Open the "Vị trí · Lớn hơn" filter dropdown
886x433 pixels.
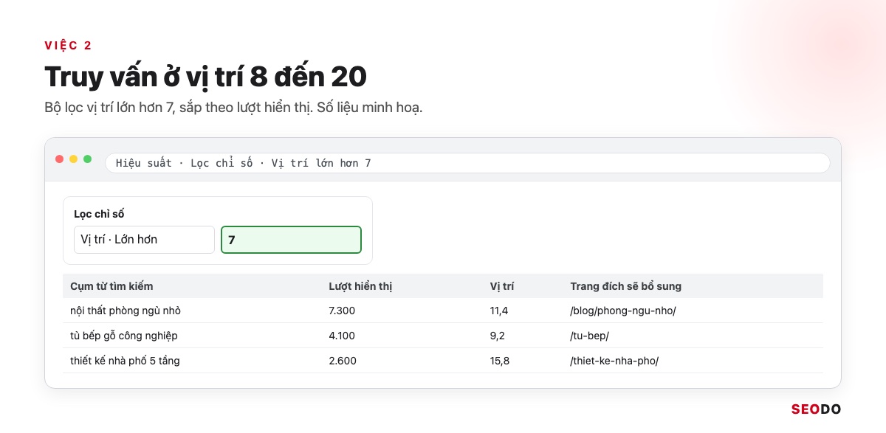(x=144, y=240)
